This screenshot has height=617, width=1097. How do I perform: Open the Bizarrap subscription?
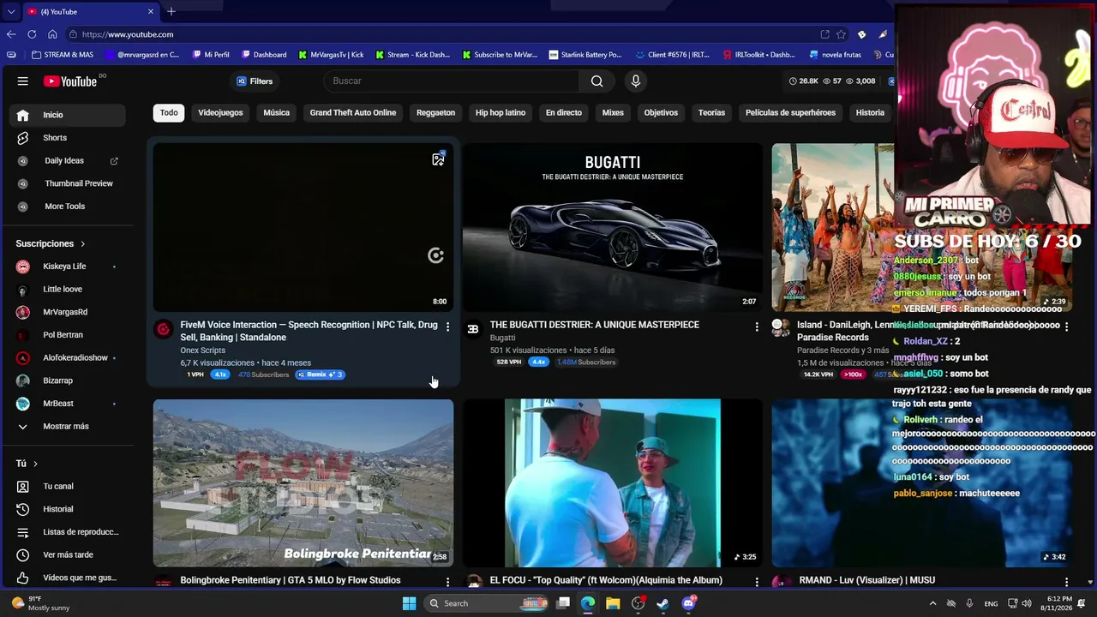click(x=68, y=380)
